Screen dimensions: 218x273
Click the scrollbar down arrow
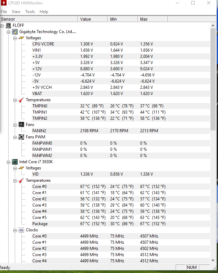coord(213,260)
